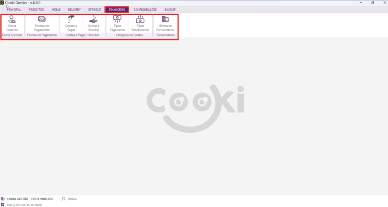
Task: Click the server address http://192.168.15.26:50000
Action: [25, 205]
